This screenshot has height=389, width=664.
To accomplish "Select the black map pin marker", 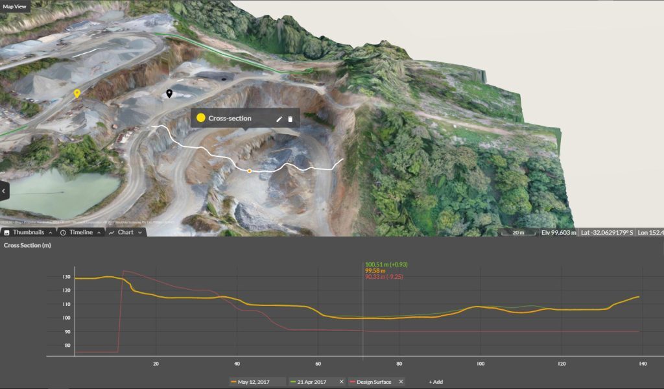I will [x=169, y=94].
